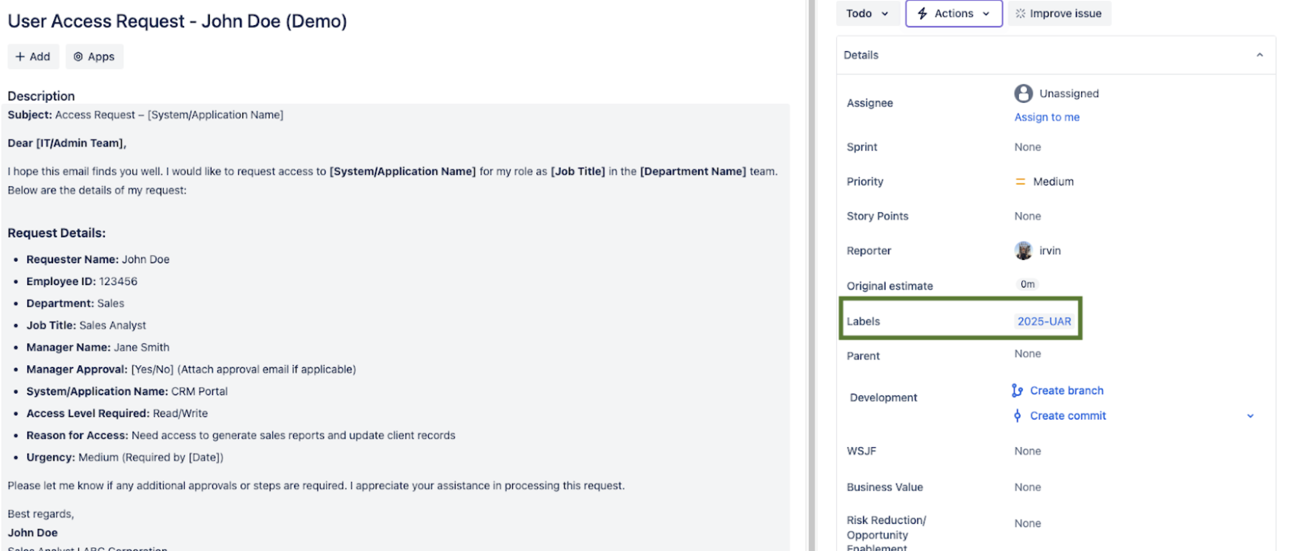Expand the Development section chevron

(1250, 416)
